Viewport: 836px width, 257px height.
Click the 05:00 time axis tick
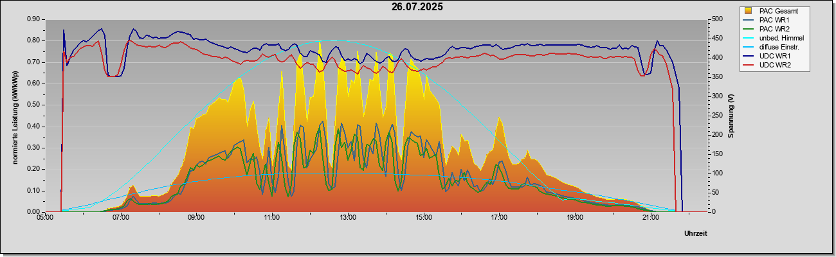45,218
